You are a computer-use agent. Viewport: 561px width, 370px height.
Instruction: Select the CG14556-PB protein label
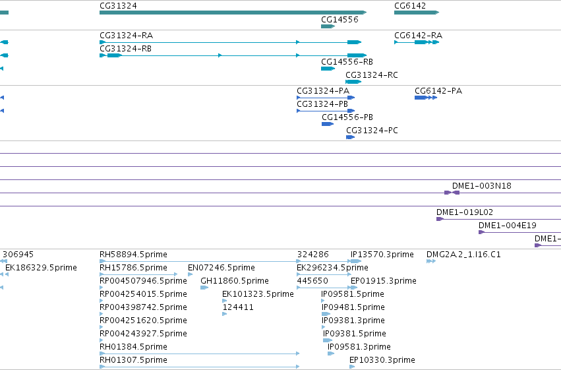(347, 117)
